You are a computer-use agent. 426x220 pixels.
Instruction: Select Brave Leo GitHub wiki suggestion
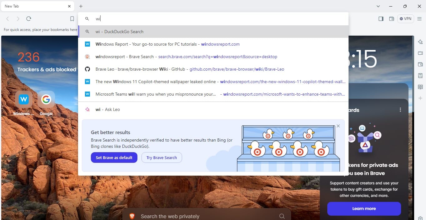point(213,69)
